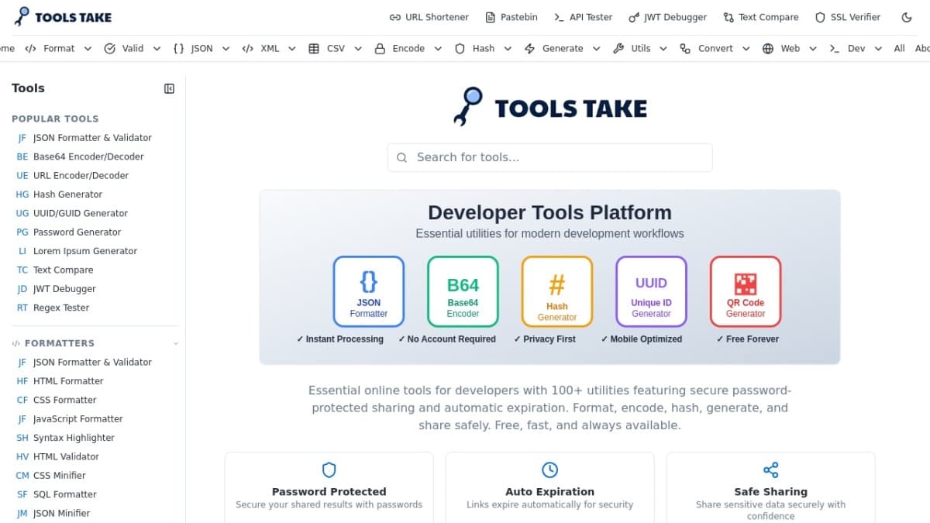Expand the Encode dropdown menu
Screen dimensions: 930x523
pyautogui.click(x=408, y=48)
